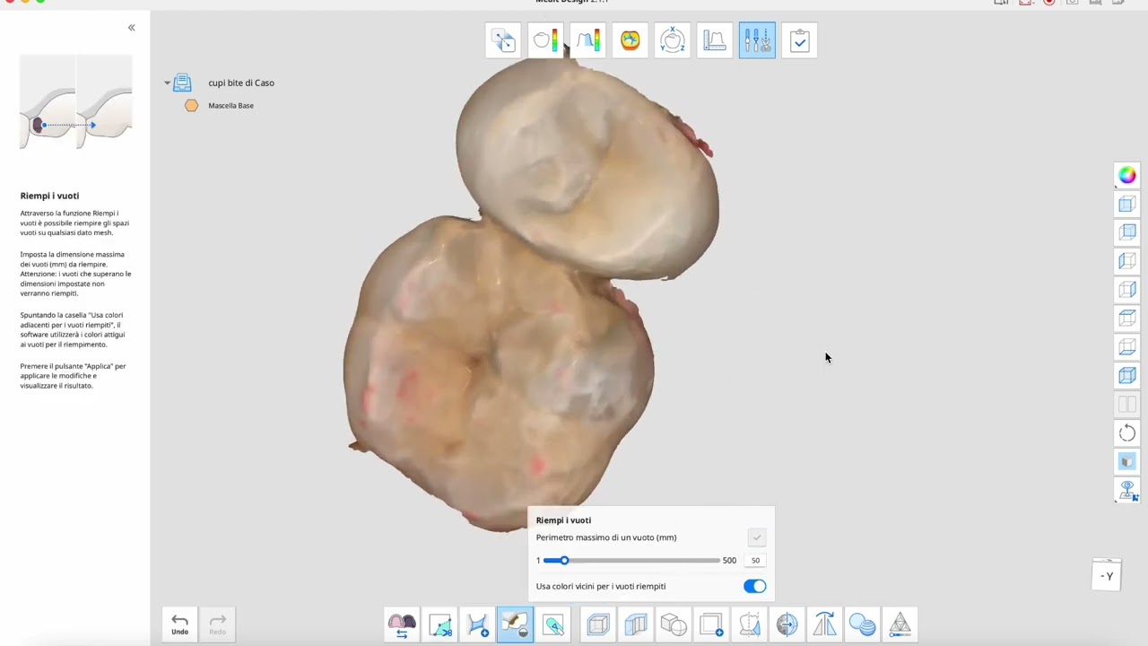The width and height of the screenshot is (1148, 646).
Task: Click the slider maximum label 500
Action: coord(729,561)
